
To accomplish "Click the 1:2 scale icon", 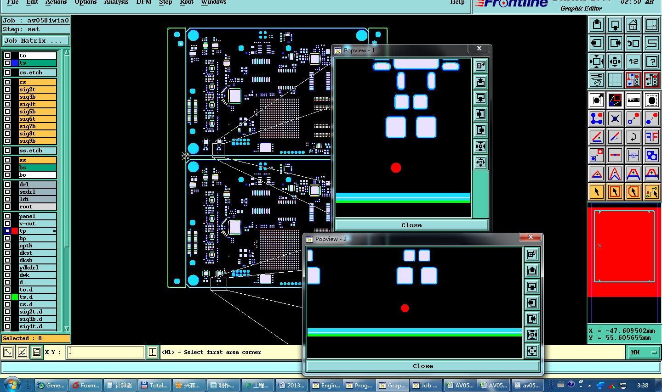I will [x=633, y=62].
